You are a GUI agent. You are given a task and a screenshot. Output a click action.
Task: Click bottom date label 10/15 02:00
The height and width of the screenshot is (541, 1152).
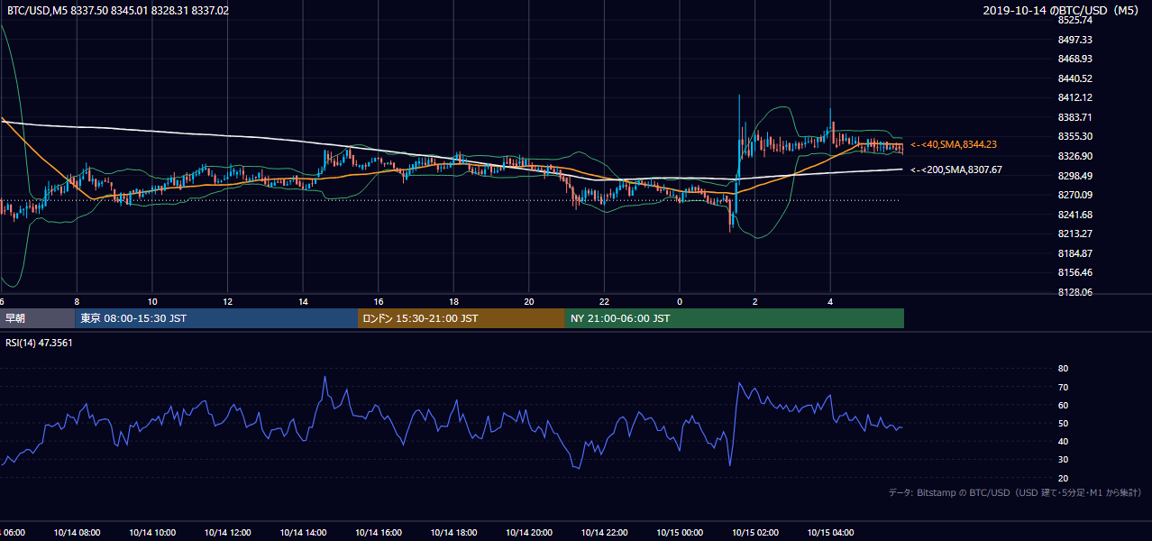755,533
